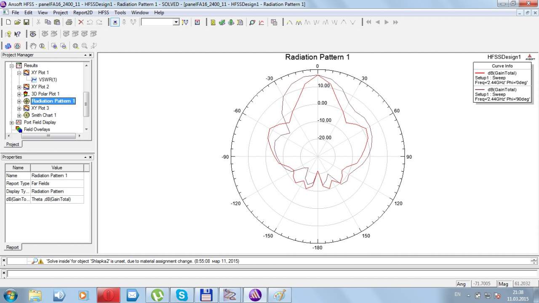Expand the Smith Chart 1 tree node
539x303 pixels.
coord(19,115)
